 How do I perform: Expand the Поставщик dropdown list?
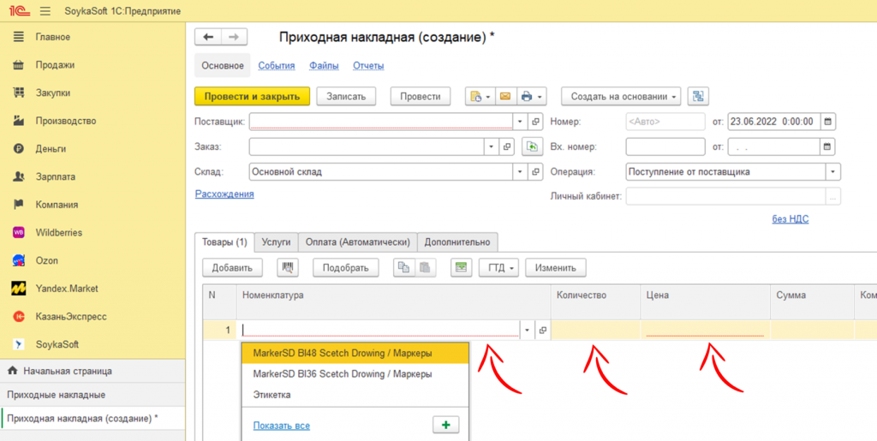(x=520, y=122)
